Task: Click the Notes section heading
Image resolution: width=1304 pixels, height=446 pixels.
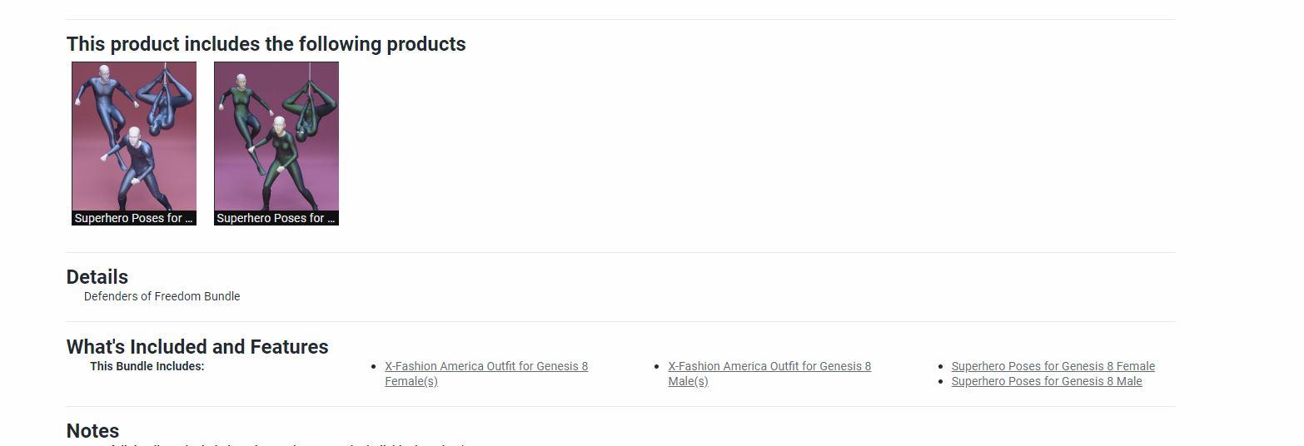Action: [x=92, y=431]
